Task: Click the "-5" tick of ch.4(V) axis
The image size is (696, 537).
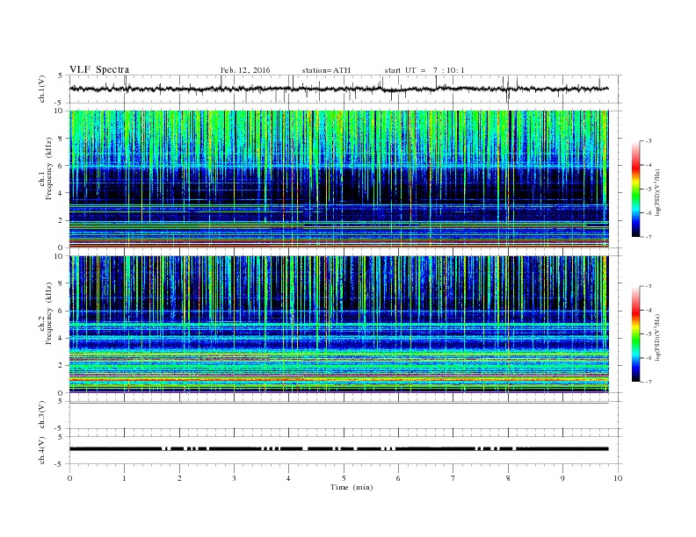Action: (60, 464)
